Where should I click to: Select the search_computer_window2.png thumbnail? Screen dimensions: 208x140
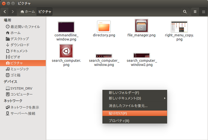point(141,55)
